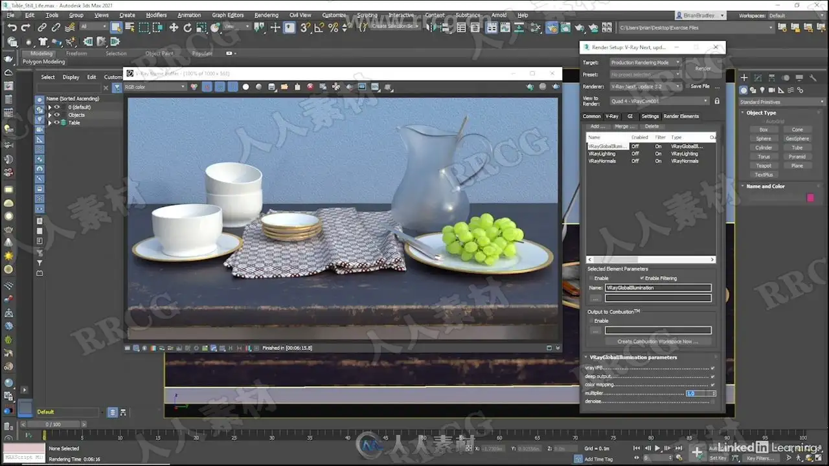Click the pink object color swatch
The image size is (829, 466).
click(810, 197)
